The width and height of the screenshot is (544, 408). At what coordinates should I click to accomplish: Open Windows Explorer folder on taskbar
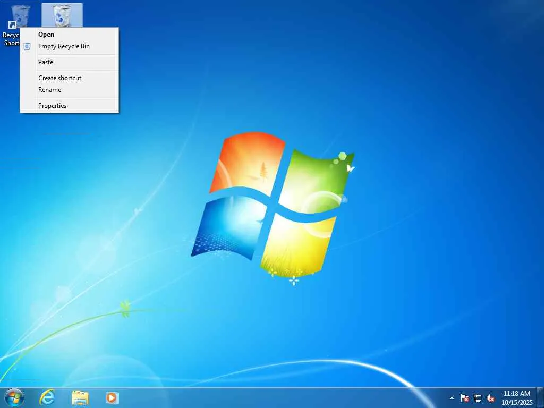click(80, 397)
